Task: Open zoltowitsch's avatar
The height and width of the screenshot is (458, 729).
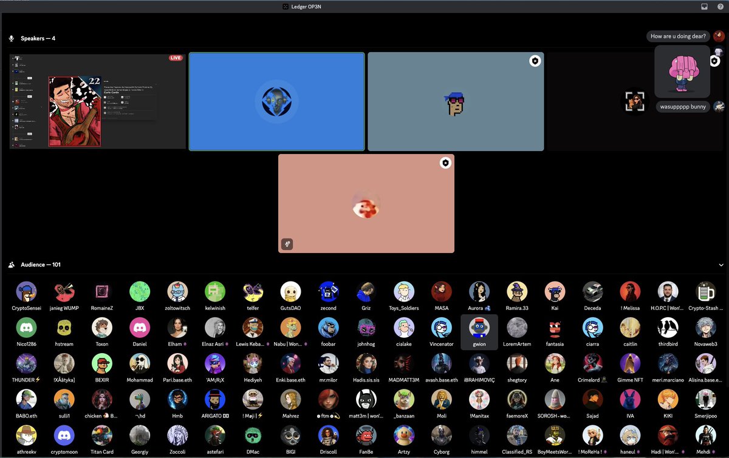Action: 177,292
